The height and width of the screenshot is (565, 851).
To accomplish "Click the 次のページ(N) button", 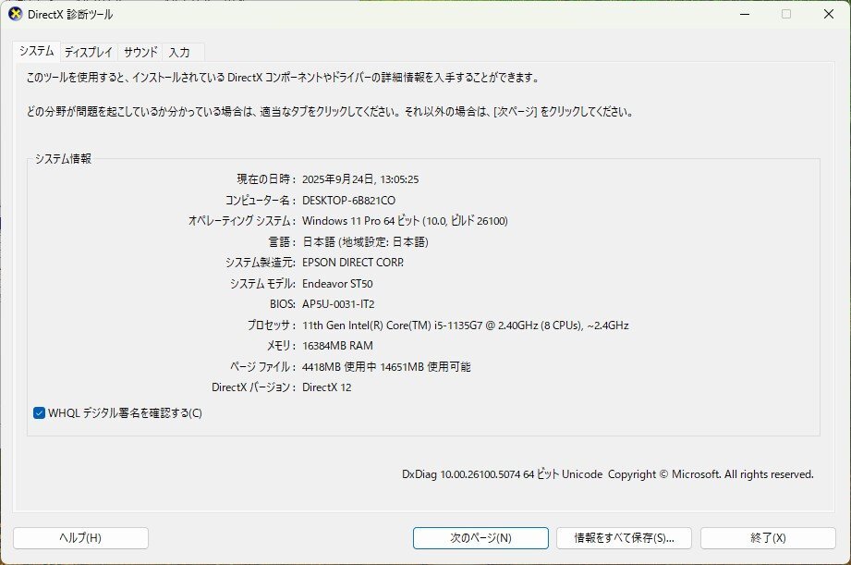I will pyautogui.click(x=480, y=537).
